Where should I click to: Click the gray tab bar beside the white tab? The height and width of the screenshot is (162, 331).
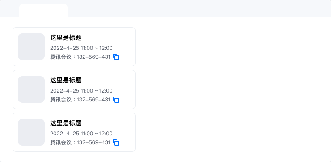pyautogui.click(x=199, y=8)
